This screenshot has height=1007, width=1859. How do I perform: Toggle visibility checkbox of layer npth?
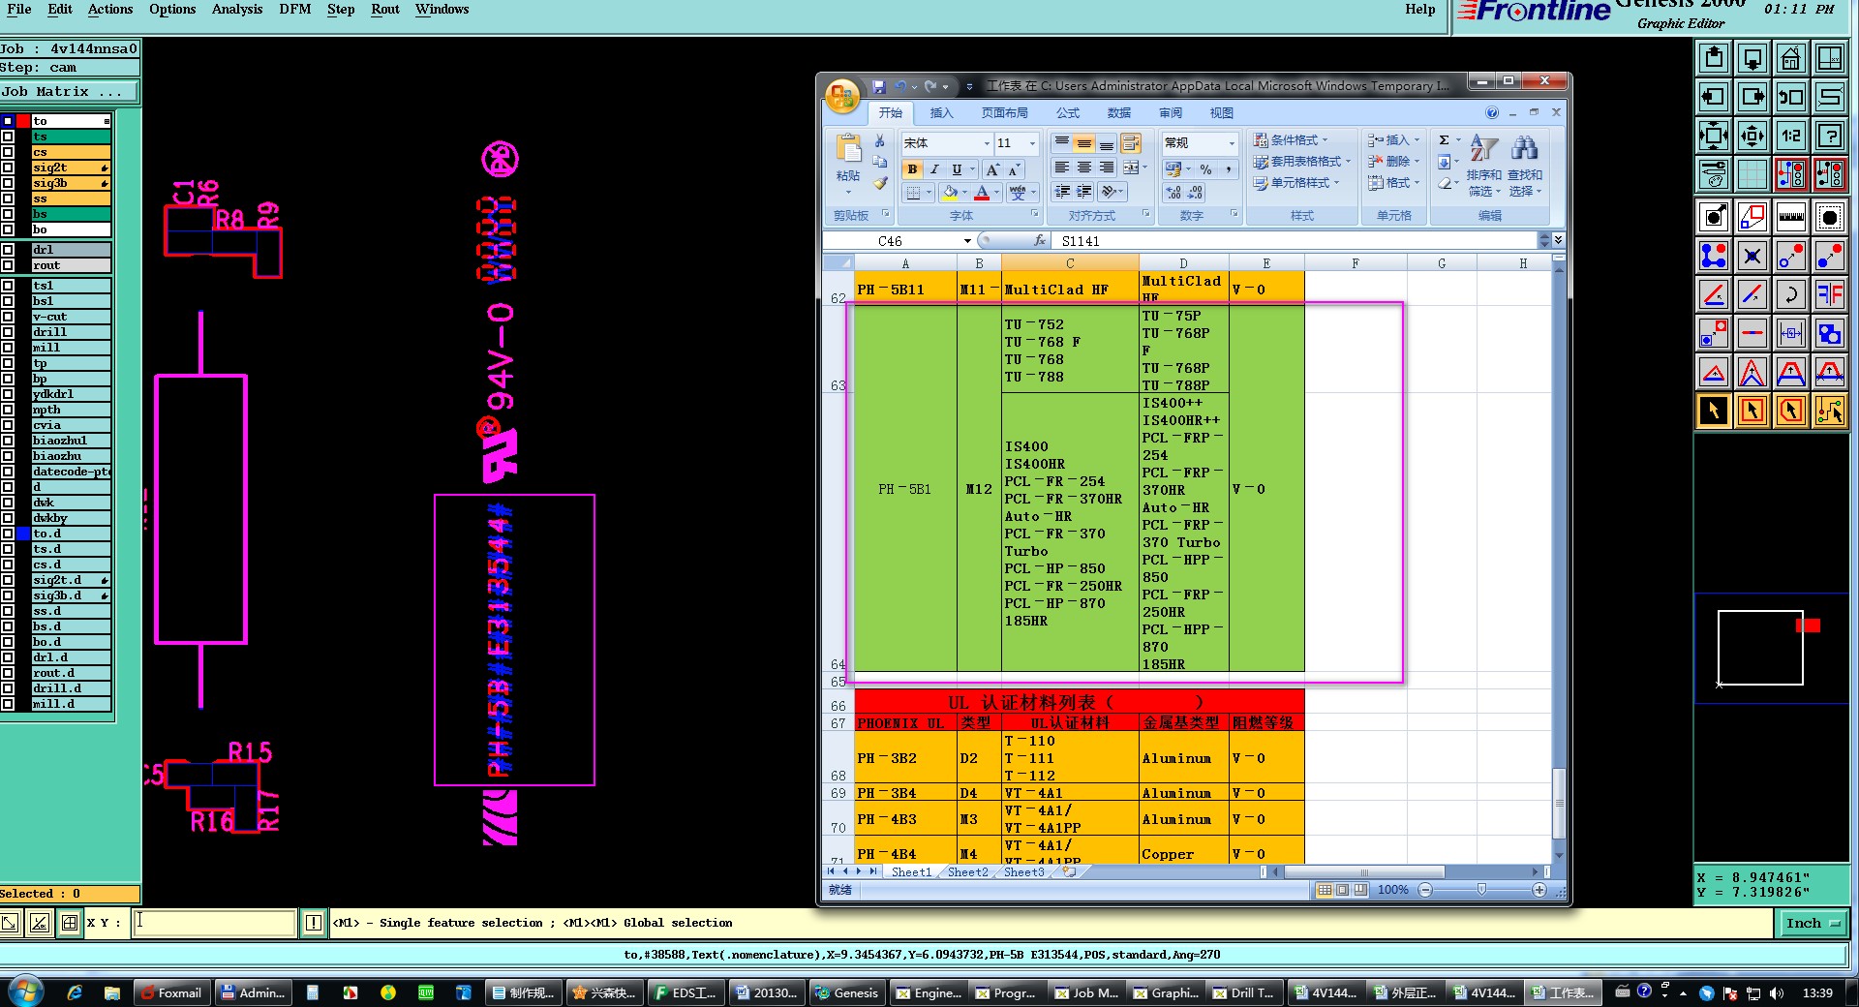click(8, 410)
